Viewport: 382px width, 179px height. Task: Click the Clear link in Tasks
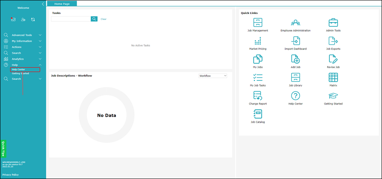pos(104,19)
